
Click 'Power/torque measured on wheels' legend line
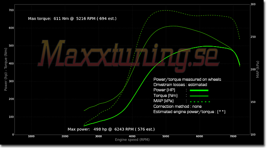pos(187,79)
